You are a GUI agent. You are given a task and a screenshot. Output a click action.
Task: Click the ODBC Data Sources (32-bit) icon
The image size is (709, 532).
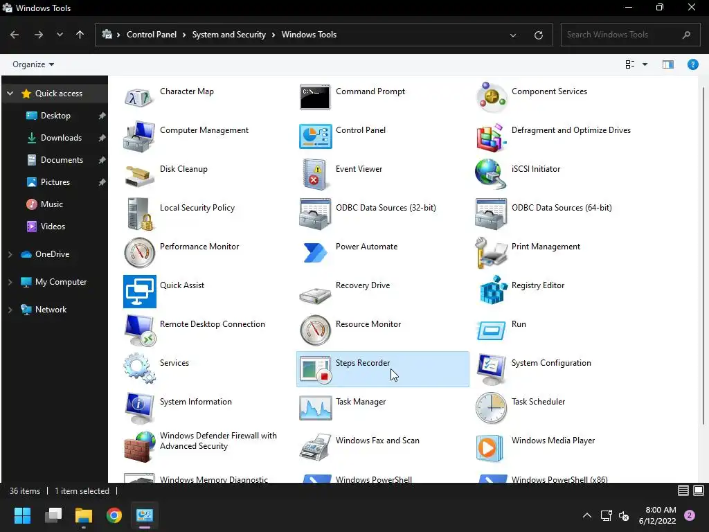point(315,213)
